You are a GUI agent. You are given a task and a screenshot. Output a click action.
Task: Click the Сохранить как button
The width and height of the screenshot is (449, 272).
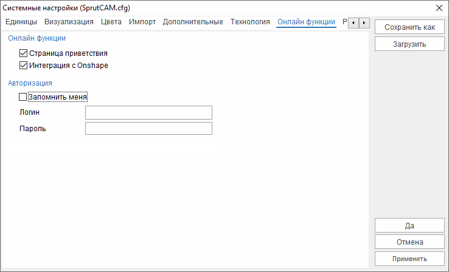(409, 27)
